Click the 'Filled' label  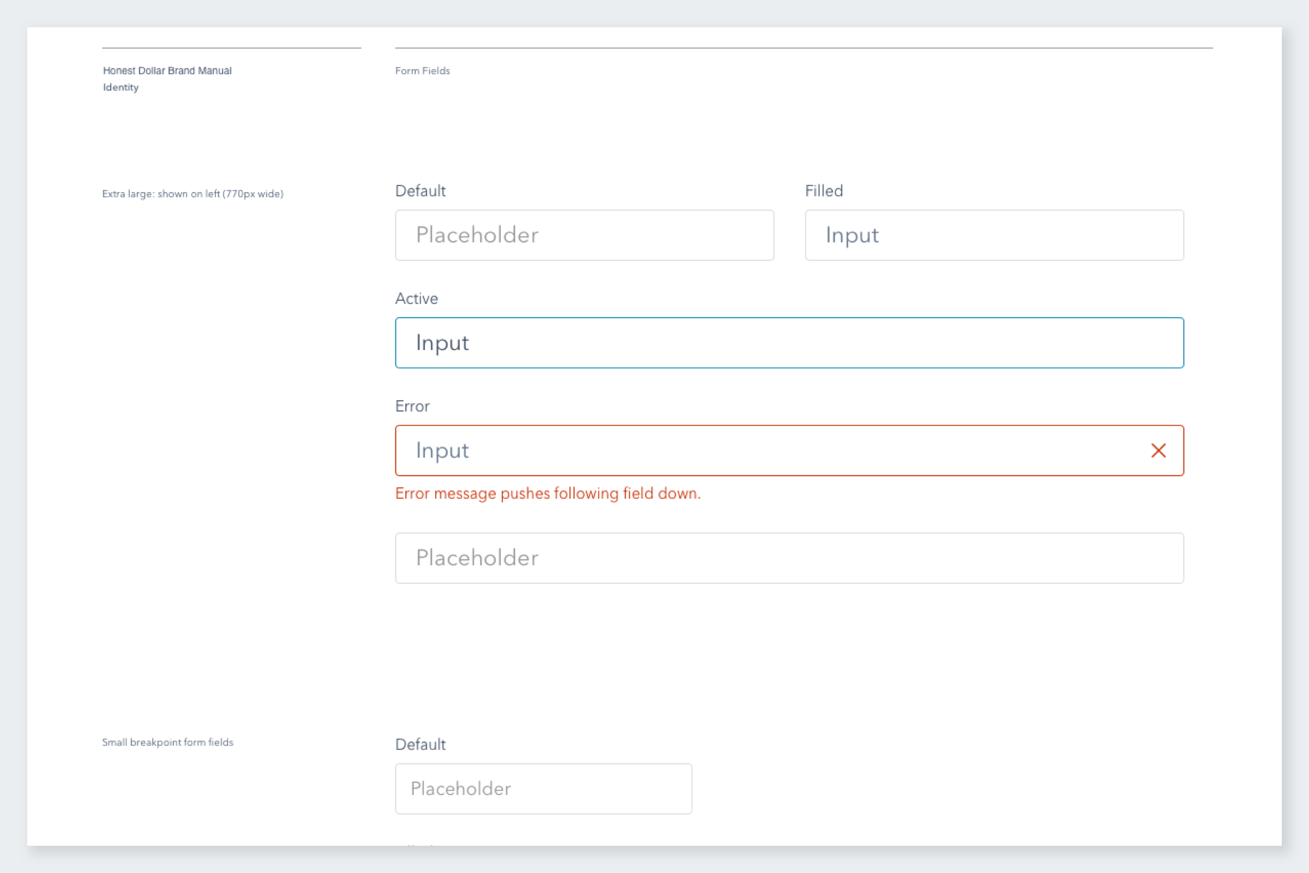coord(824,191)
